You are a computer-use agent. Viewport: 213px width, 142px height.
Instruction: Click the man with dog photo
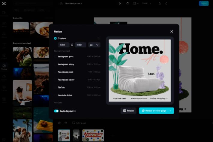point(22,57)
